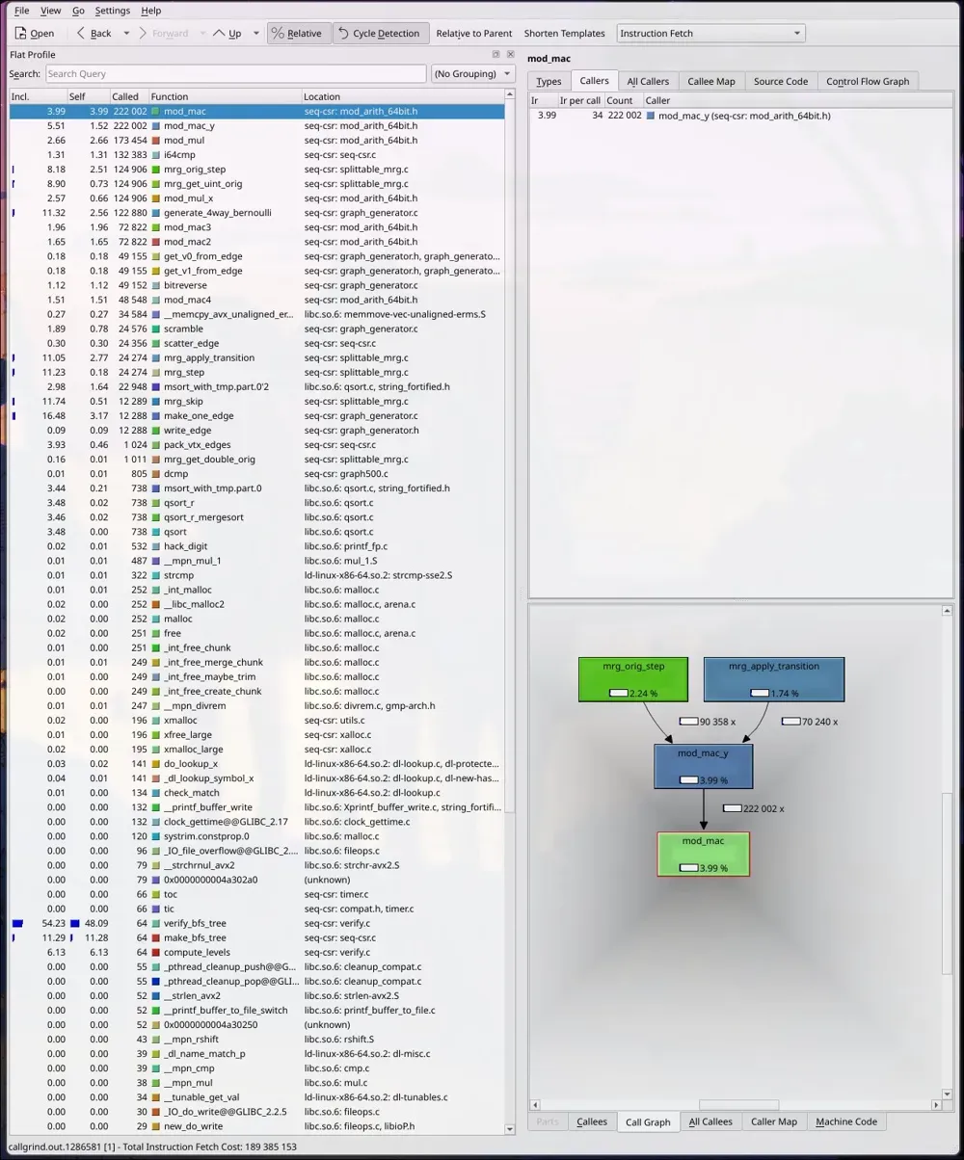Toggle Shorten Templates option
The image size is (964, 1160).
pyautogui.click(x=564, y=33)
